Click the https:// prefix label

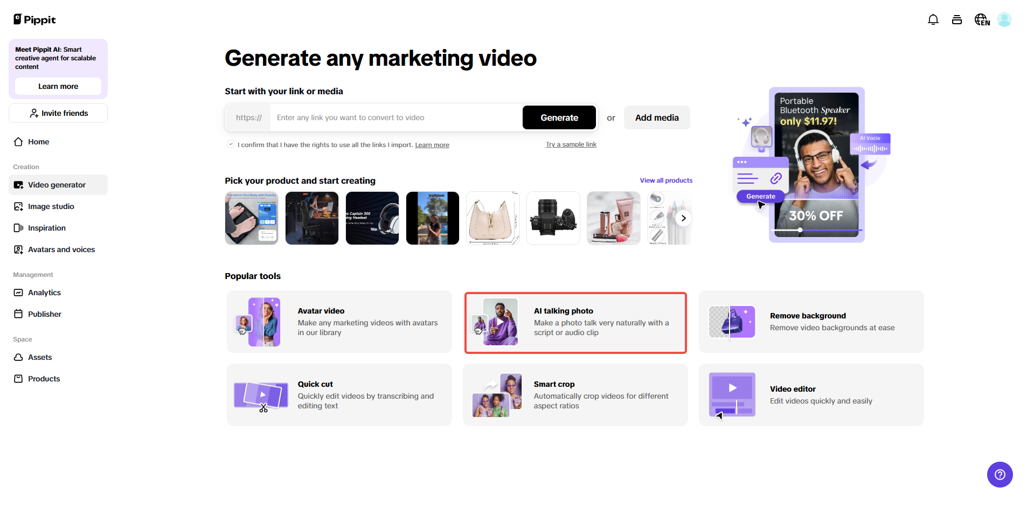click(x=248, y=117)
